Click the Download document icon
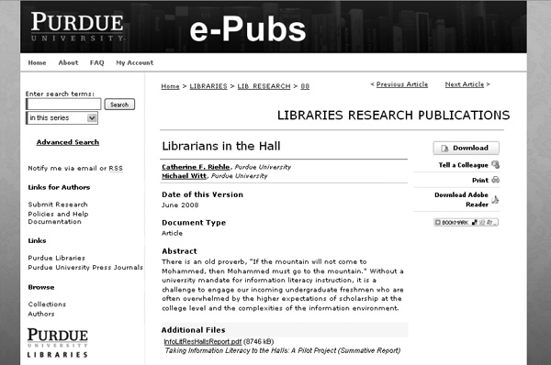551x365 pixels. (x=444, y=148)
